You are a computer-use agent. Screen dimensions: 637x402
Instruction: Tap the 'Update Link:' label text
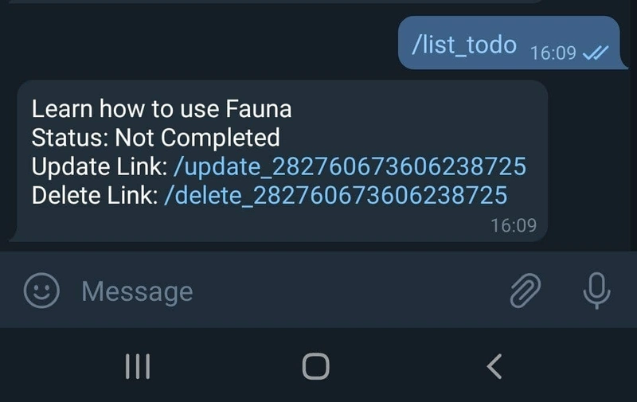pyautogui.click(x=100, y=166)
